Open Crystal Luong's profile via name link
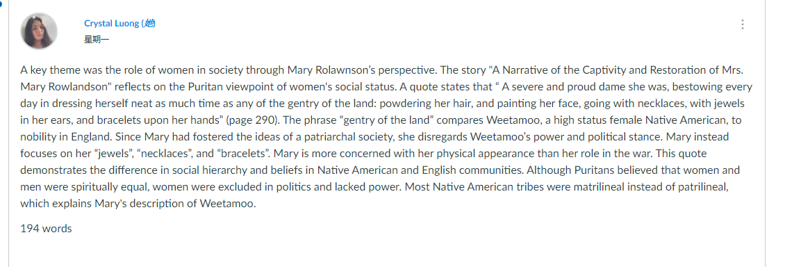 [111, 24]
